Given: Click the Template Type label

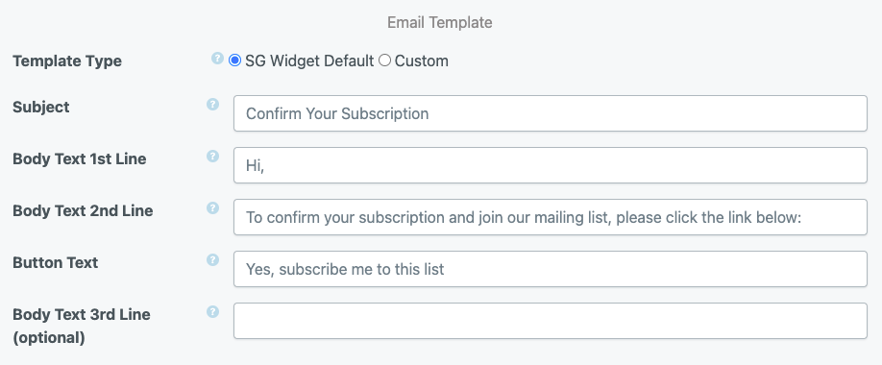Looking at the screenshot, I should pyautogui.click(x=67, y=61).
